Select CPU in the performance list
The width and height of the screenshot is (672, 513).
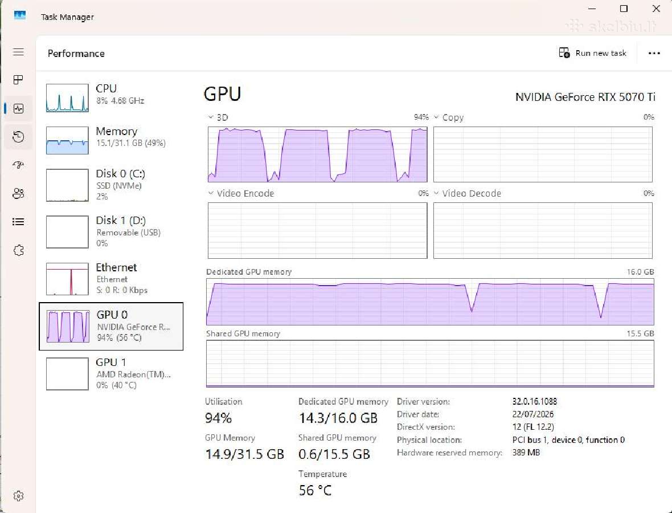pyautogui.click(x=111, y=98)
